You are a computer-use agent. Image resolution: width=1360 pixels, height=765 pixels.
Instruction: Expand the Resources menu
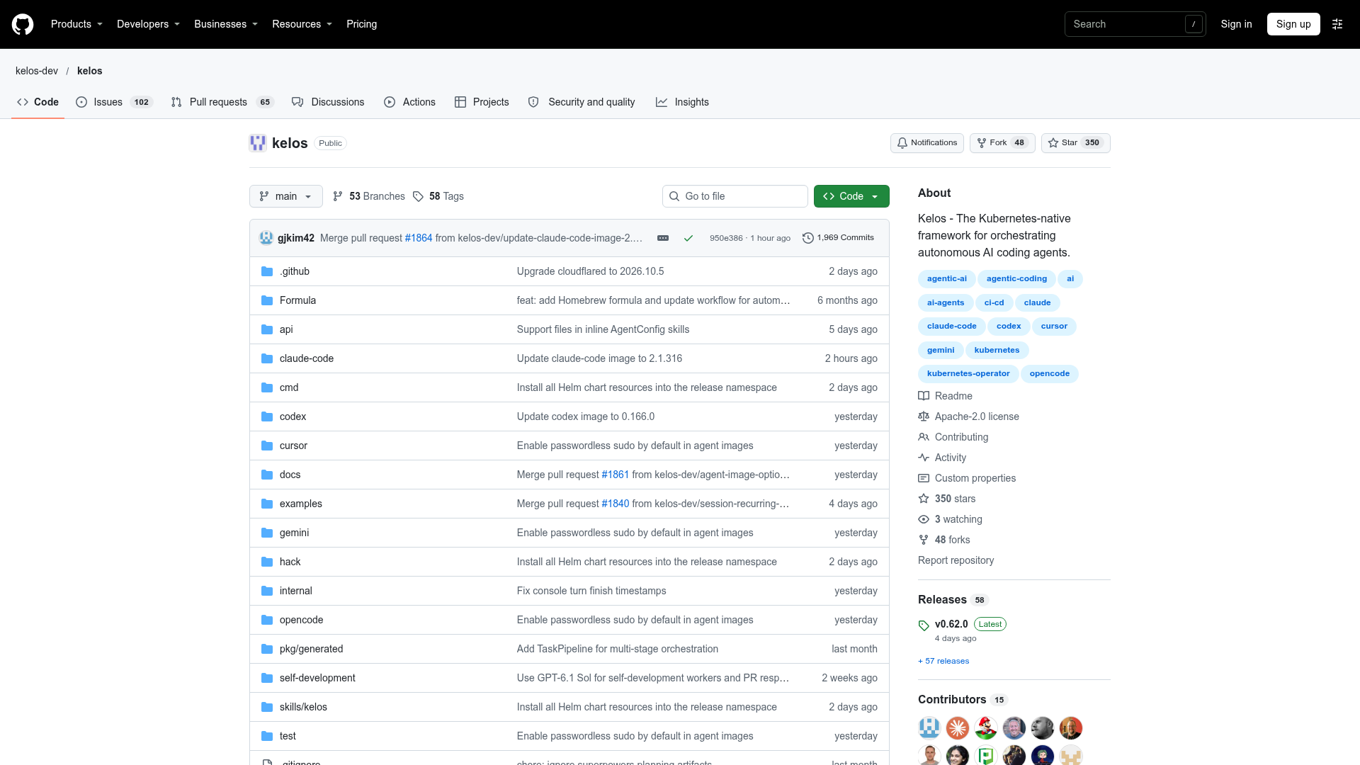[x=302, y=24]
